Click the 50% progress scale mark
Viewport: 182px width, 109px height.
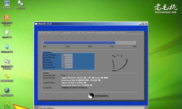click(x=90, y=47)
